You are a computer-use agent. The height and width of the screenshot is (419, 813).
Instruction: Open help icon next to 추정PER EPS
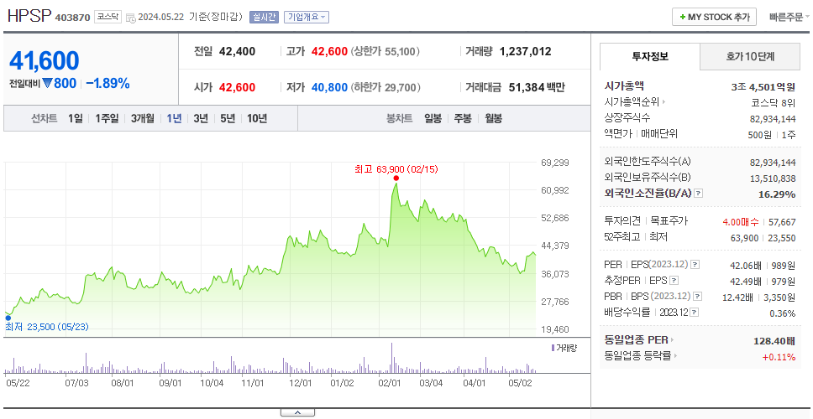pos(674,281)
